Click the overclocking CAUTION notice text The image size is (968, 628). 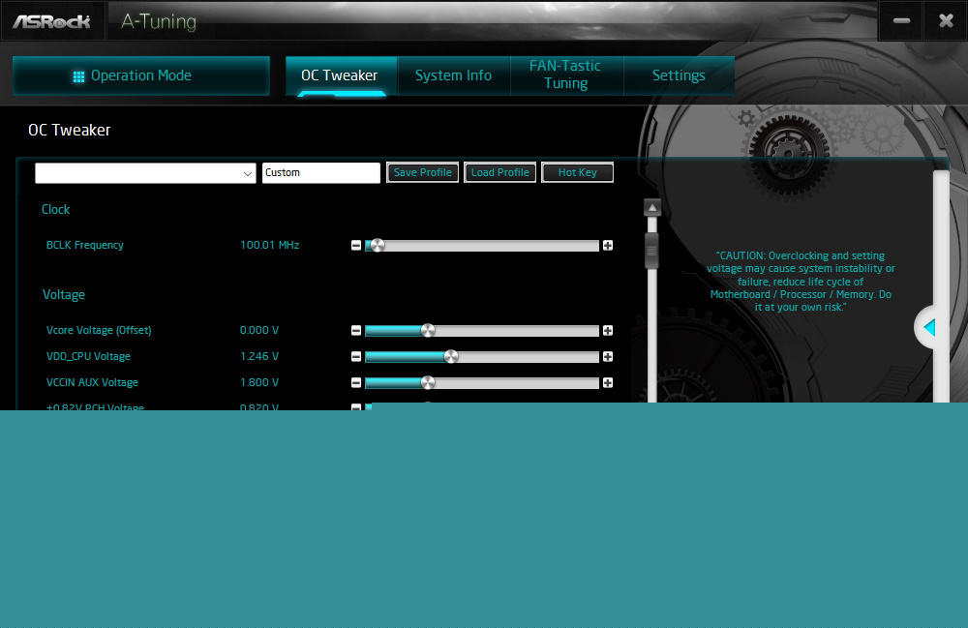[x=801, y=282]
